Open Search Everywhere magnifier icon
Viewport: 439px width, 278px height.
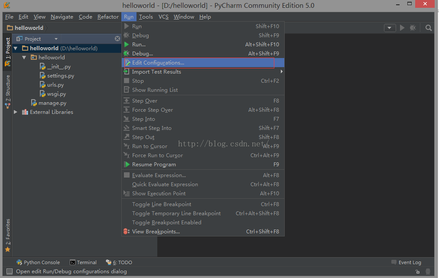(x=428, y=28)
